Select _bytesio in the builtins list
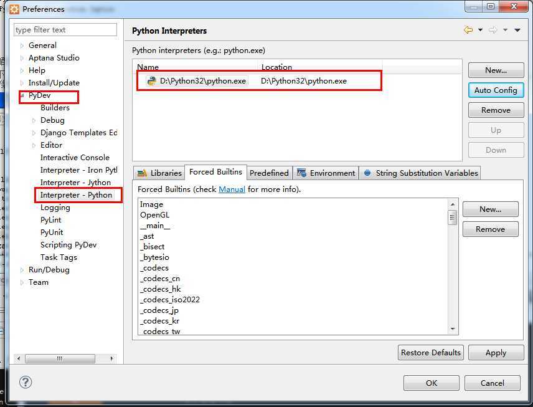 pos(154,257)
